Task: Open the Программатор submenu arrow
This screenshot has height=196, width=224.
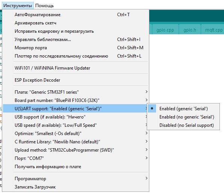Action: [x=146, y=178]
